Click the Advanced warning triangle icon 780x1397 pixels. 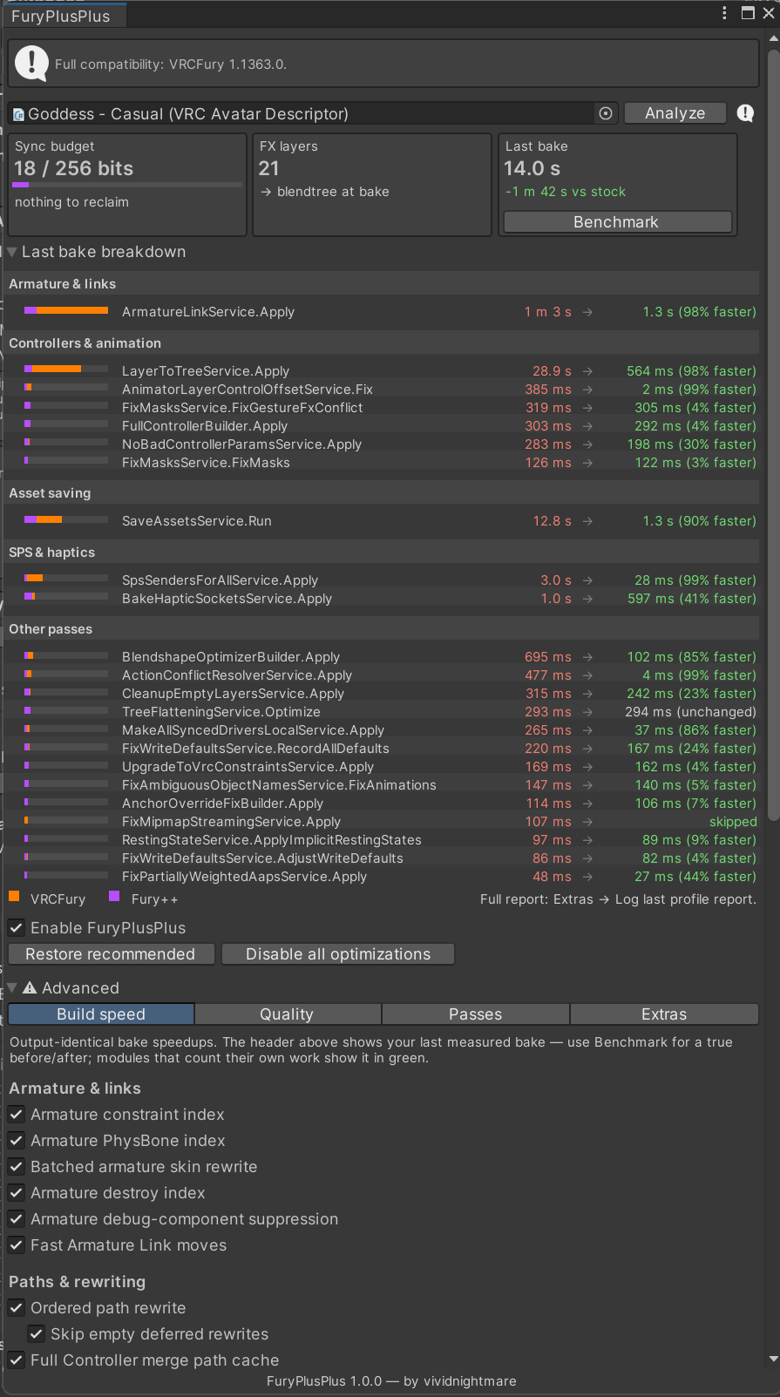tap(30, 987)
